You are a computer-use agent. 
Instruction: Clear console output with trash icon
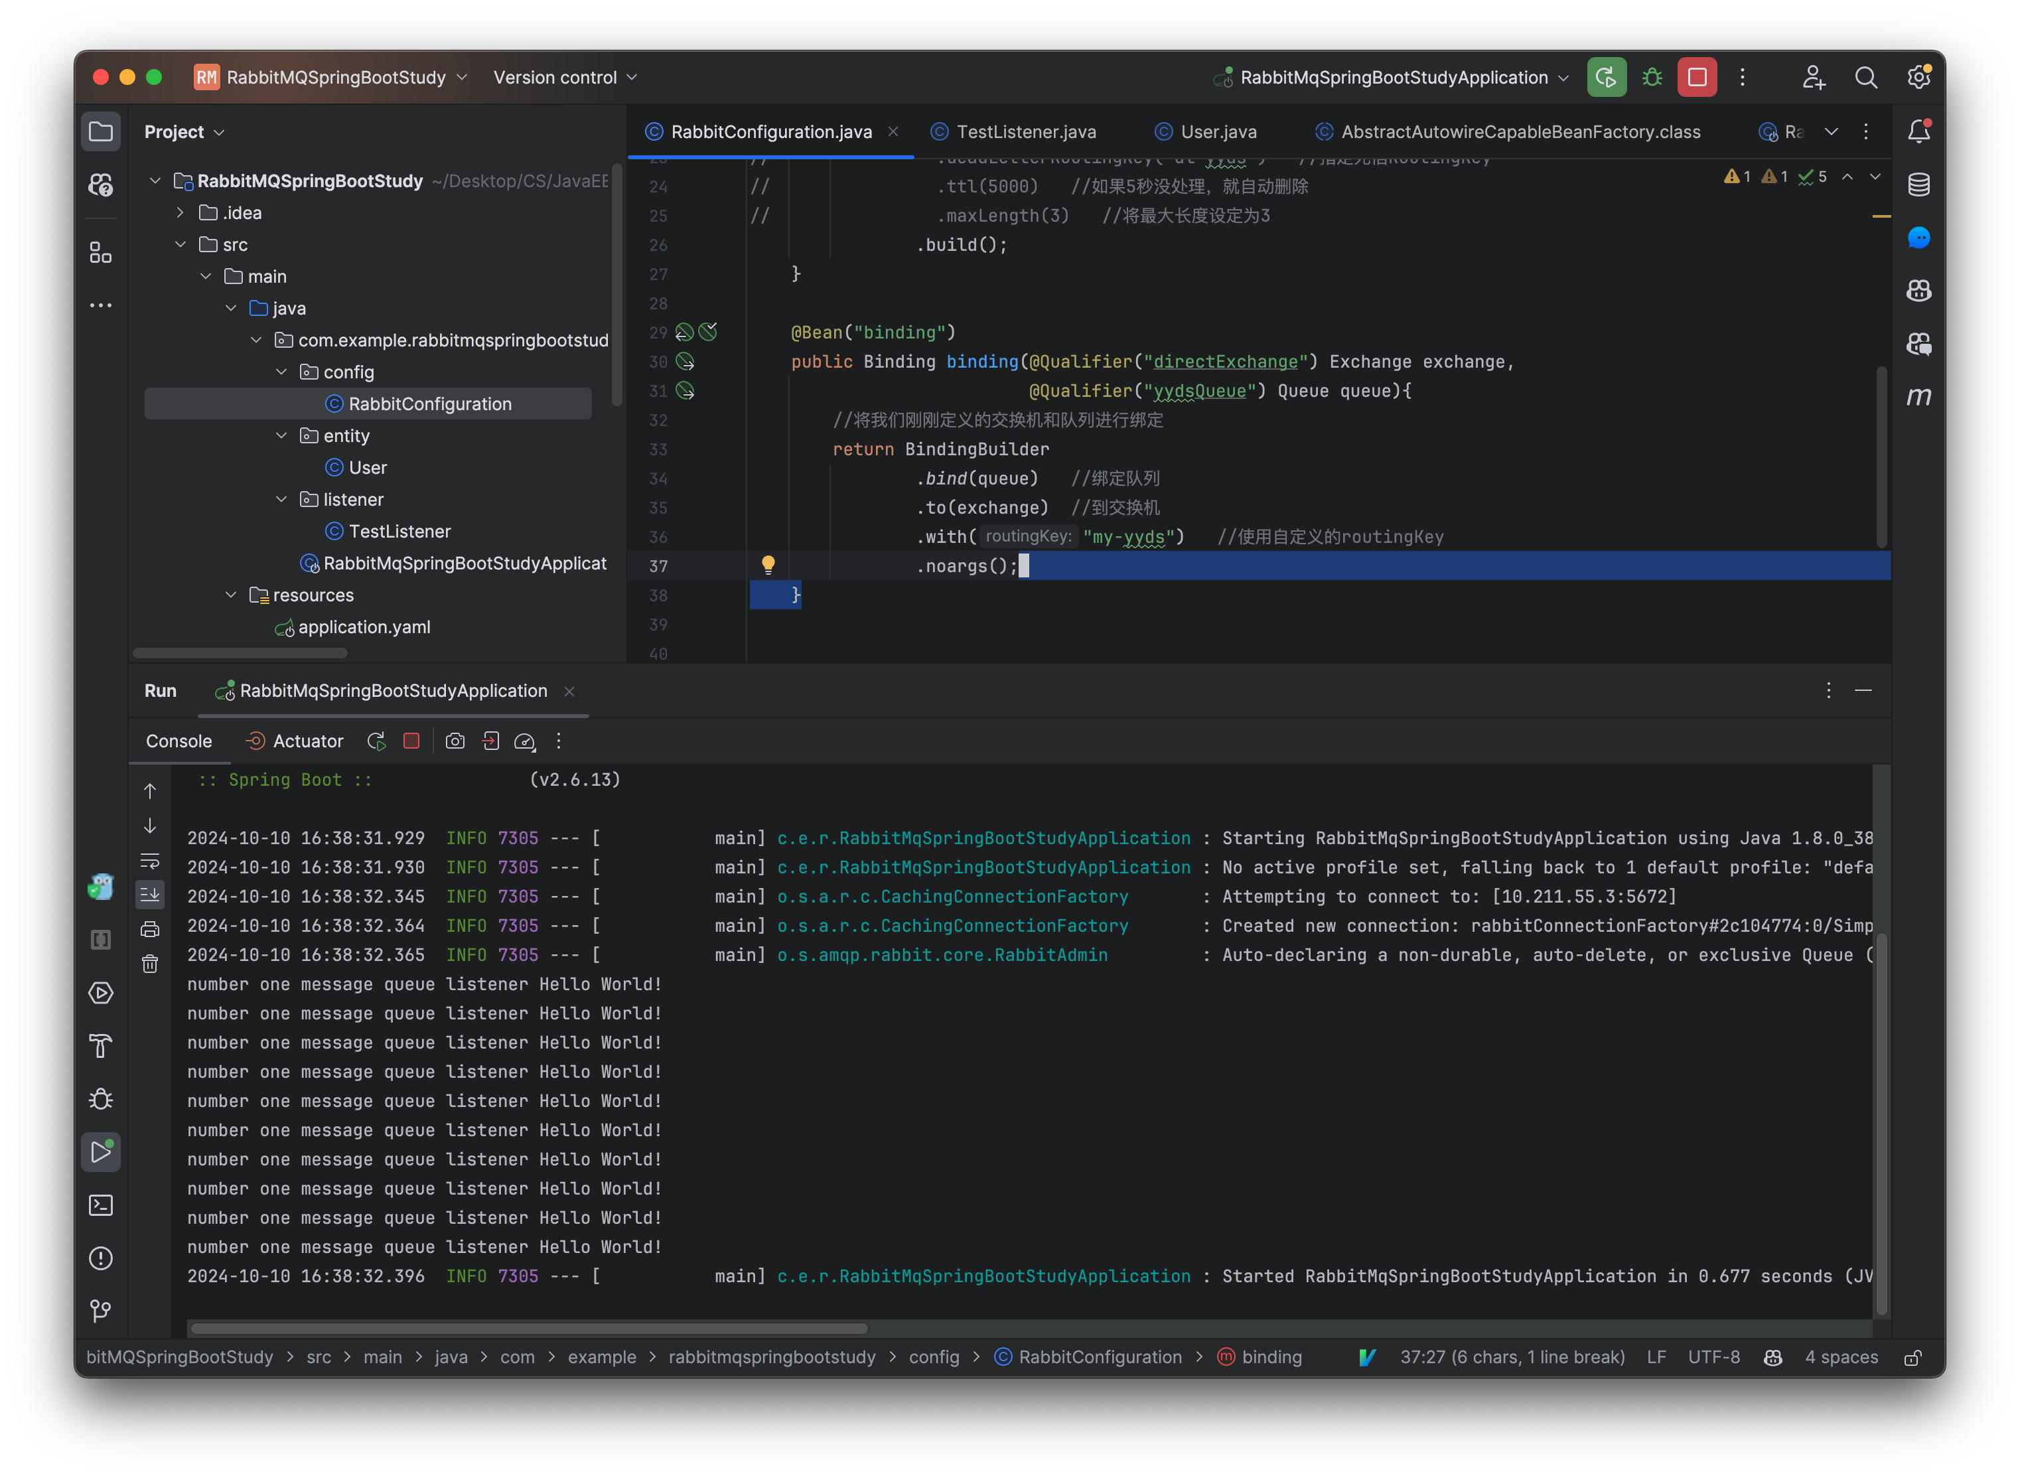[x=150, y=964]
